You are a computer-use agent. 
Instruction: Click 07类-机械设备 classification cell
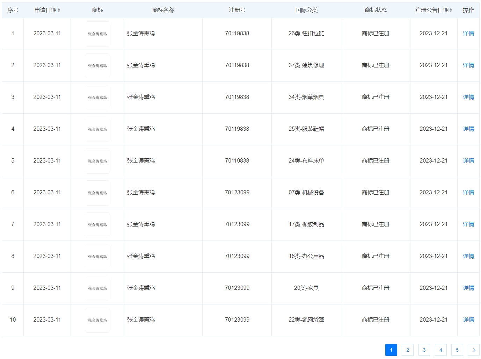[306, 193]
